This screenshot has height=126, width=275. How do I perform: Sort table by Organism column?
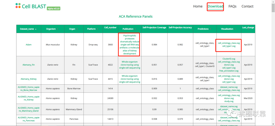click(x=53, y=29)
